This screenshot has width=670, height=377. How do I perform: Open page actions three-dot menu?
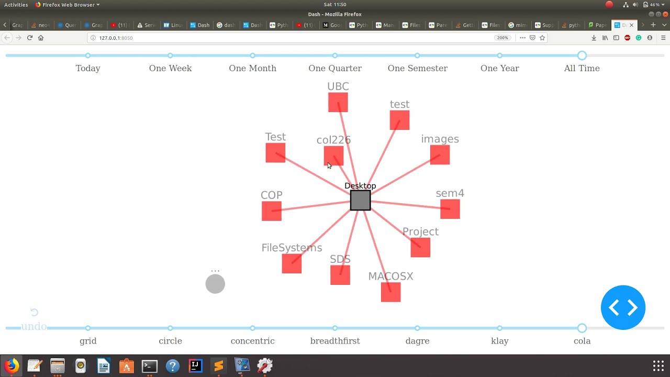coord(522,38)
